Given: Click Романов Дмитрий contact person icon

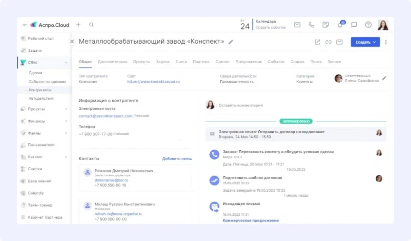Looking at the screenshot, I should 88,172.
